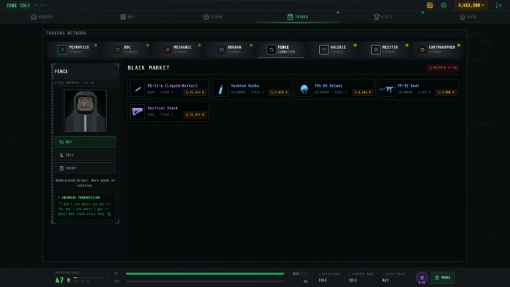Click the SSh-68 Helmet item name

tap(328, 86)
